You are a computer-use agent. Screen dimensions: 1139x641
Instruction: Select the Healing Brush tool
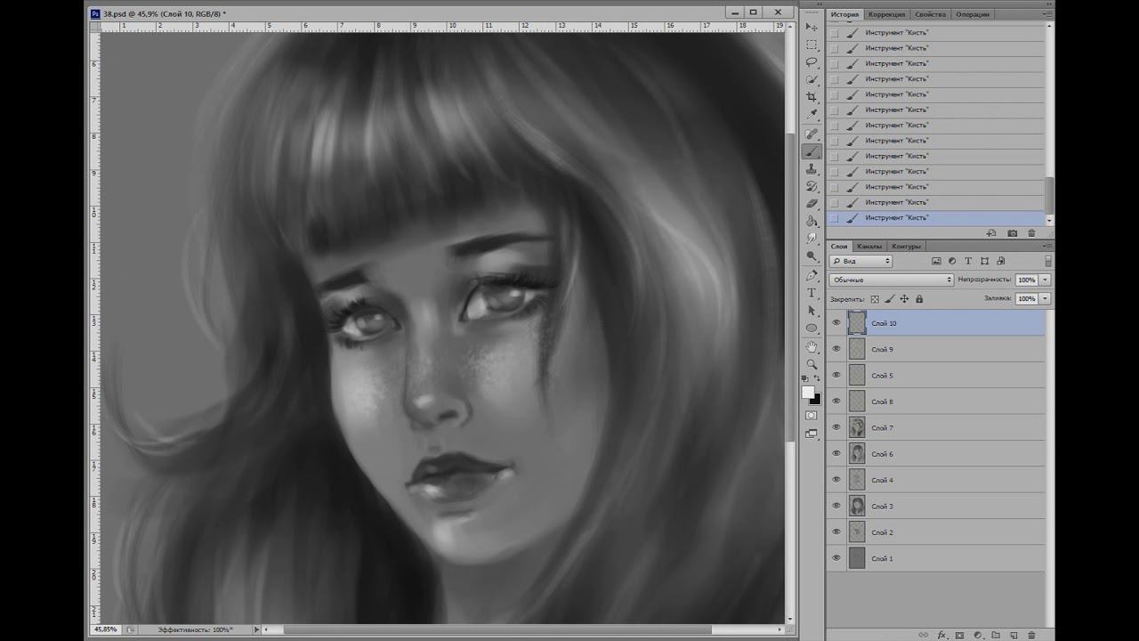click(812, 134)
